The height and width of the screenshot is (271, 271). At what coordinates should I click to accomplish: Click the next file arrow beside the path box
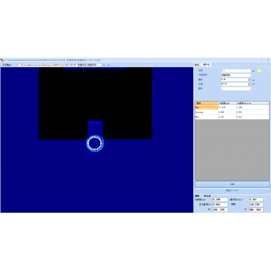(108, 65)
